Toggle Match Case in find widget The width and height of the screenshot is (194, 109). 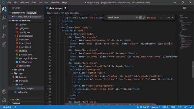[137, 18]
